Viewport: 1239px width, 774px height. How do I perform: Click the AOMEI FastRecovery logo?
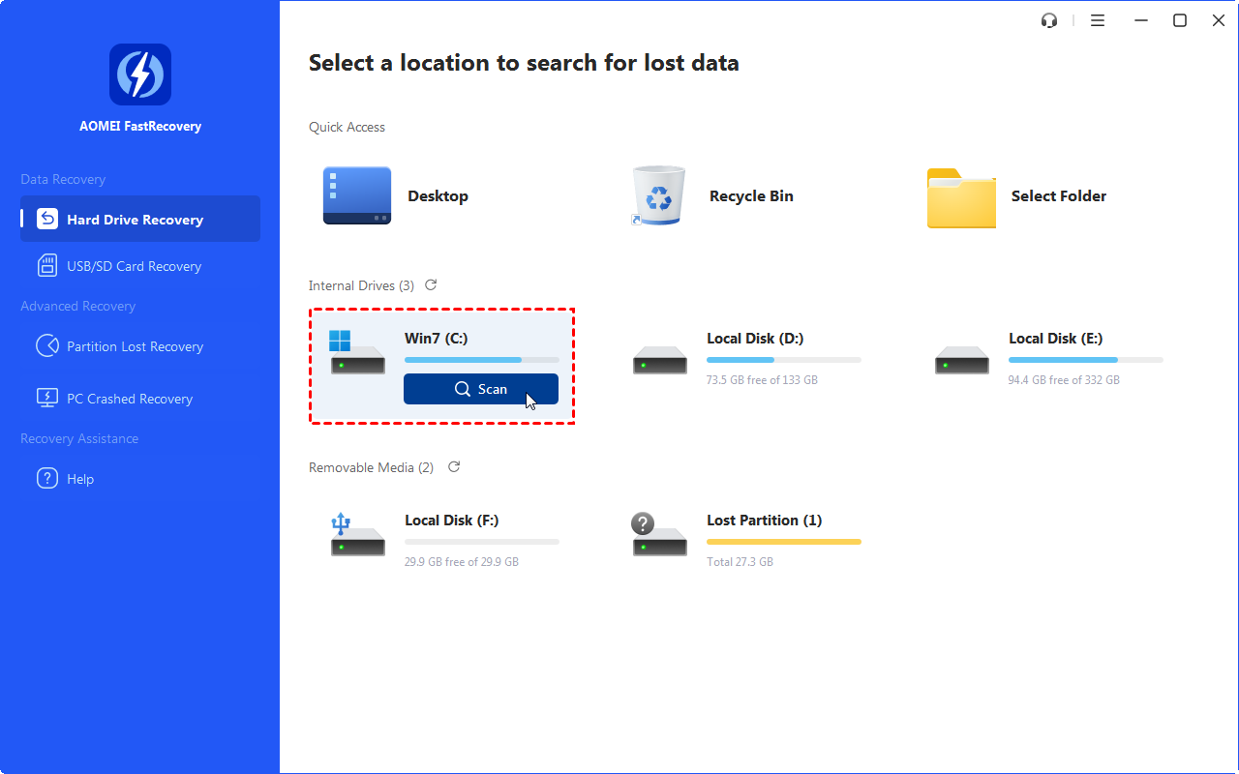tap(139, 74)
